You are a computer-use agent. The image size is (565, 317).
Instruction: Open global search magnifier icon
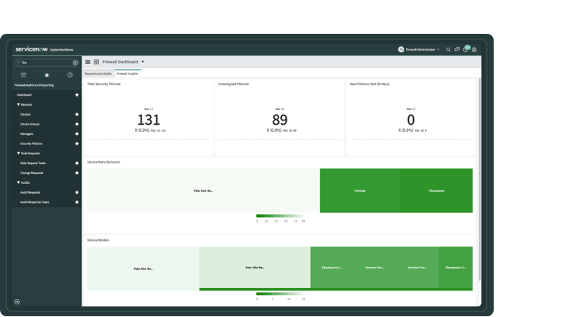point(448,50)
